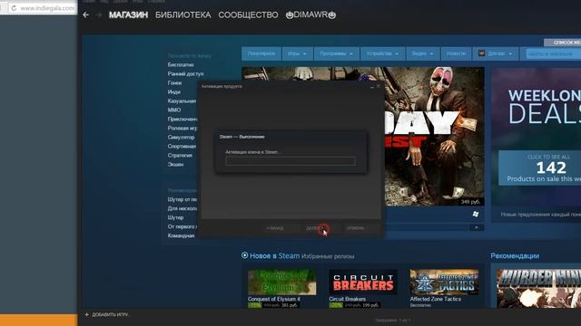Click the Windows platform icon under banner
This screenshot has height=326, width=581.
point(476,214)
